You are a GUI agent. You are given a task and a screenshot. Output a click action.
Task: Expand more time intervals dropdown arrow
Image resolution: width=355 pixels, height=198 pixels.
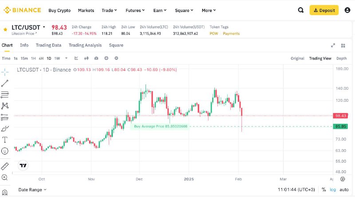(x=66, y=58)
